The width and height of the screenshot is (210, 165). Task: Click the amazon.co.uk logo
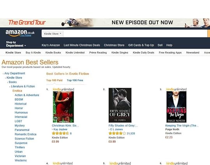[20, 33]
